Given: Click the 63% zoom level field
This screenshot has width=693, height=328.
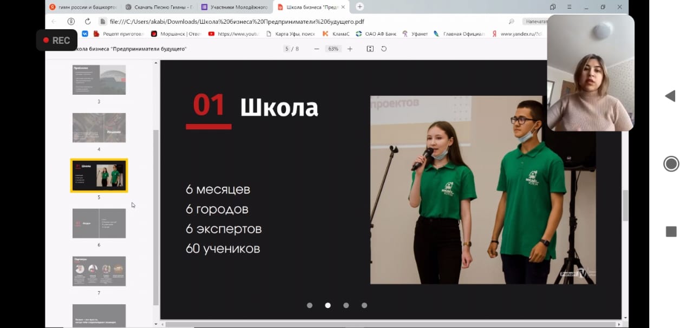Looking at the screenshot, I should click(x=333, y=49).
